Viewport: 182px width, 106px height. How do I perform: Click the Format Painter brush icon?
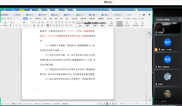[x=5, y=24]
